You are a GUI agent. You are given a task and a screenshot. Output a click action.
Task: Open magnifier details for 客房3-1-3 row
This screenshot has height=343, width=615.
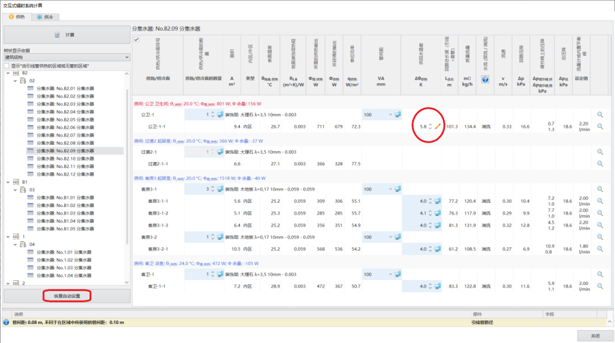600,225
